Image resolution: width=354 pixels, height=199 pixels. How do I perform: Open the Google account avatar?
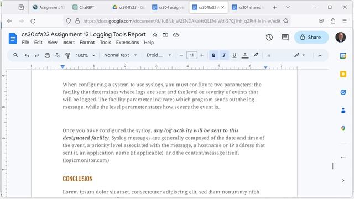tap(341, 37)
